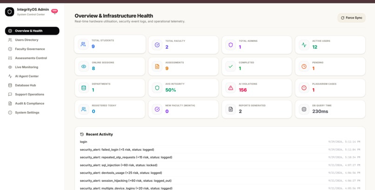The image size is (375, 190).
Task: Go to Support Operations
Action: coord(32,94)
